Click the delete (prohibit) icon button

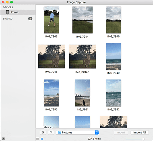pyautogui.click(x=51, y=132)
